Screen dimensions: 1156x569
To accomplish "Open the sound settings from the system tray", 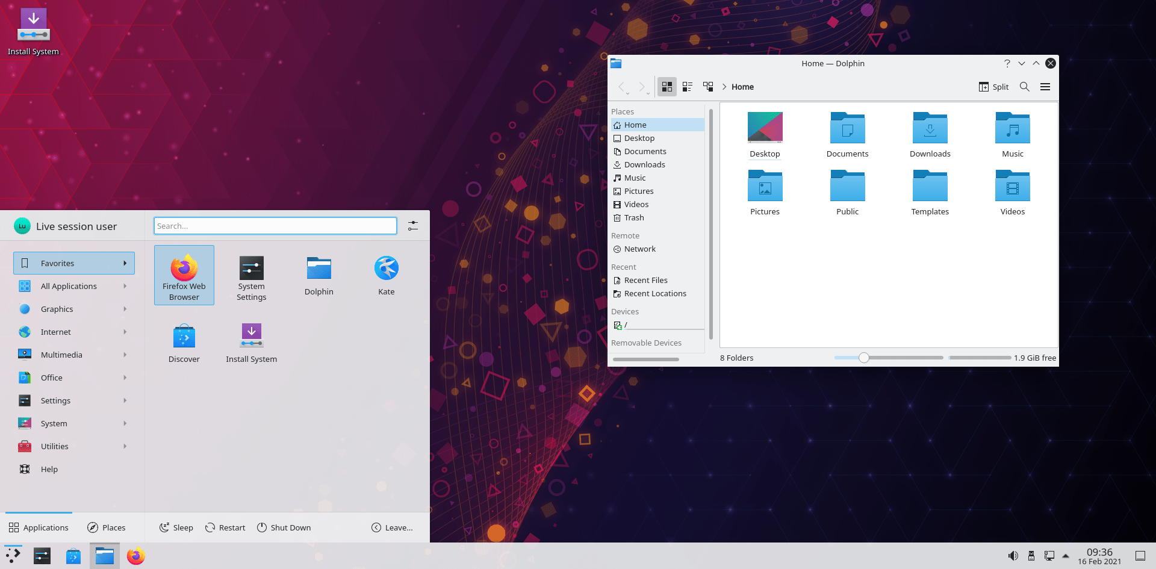I will pyautogui.click(x=1013, y=555).
